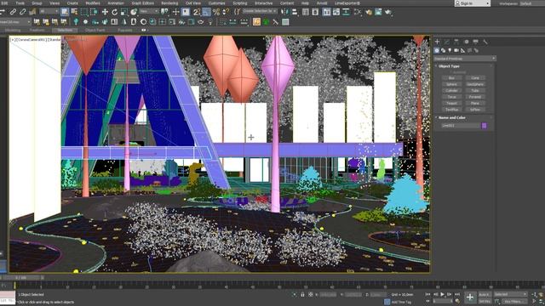This screenshot has width=545, height=306.
Task: Open the Edit menu
Action: coord(4,3)
